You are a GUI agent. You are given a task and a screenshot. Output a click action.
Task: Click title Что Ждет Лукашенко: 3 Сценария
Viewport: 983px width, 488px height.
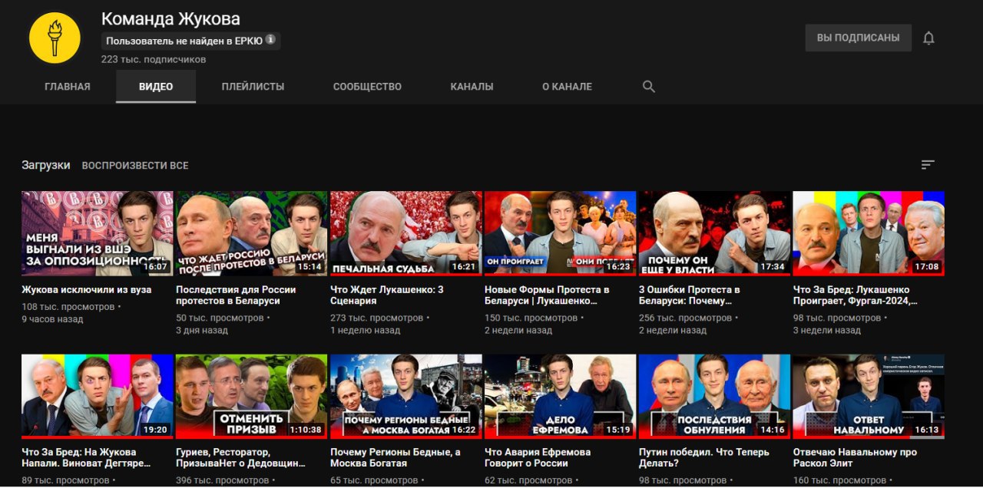click(387, 295)
